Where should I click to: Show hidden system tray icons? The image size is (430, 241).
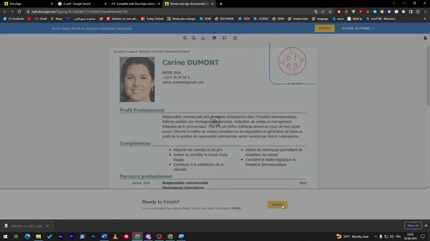point(375,236)
